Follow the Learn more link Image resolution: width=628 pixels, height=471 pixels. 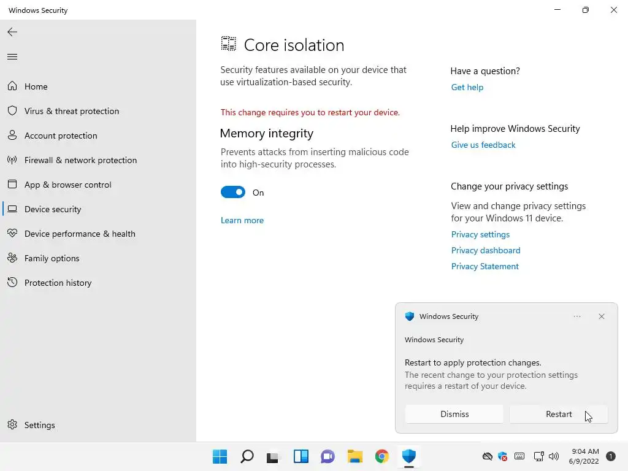pyautogui.click(x=242, y=220)
